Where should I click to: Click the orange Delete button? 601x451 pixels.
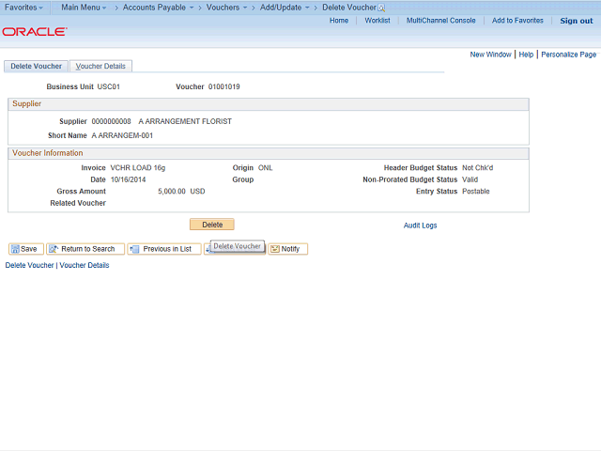click(212, 225)
